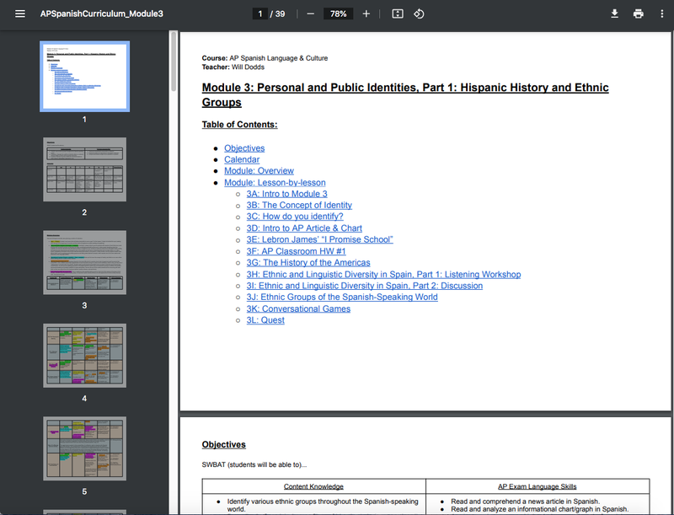Click the zoom out minus button
This screenshot has height=515, width=674.
coord(311,14)
